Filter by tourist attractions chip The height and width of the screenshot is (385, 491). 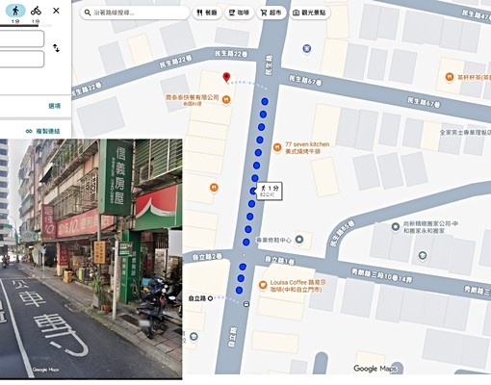tap(310, 13)
